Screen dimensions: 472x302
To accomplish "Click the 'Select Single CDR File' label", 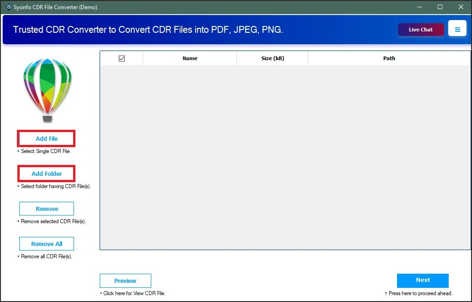I will pos(44,151).
